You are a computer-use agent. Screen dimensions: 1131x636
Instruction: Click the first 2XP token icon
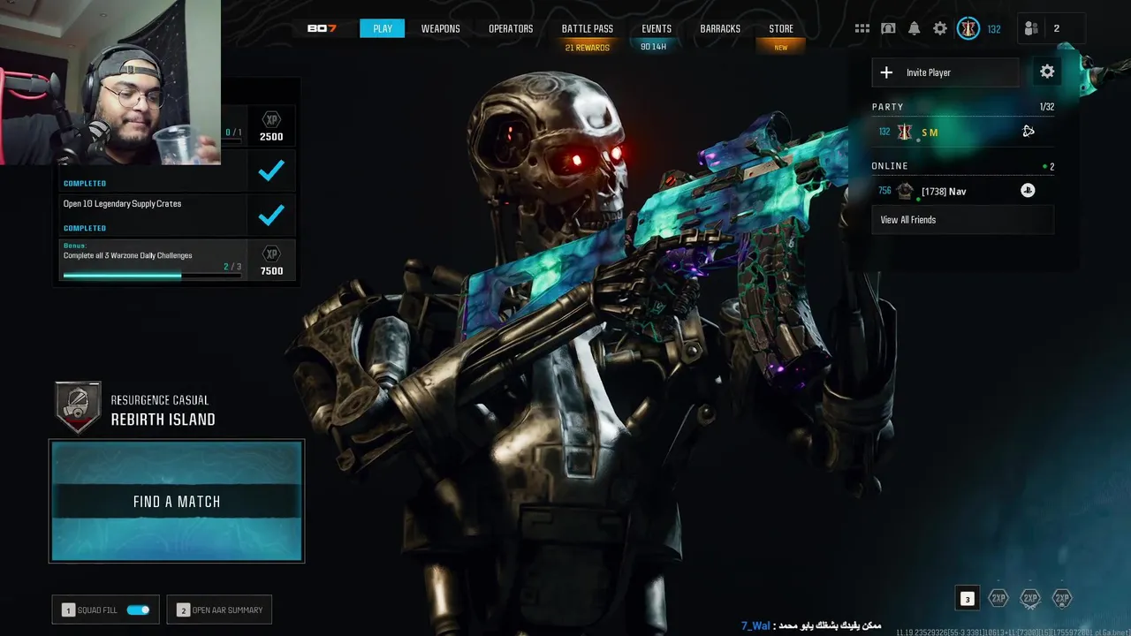tap(998, 599)
